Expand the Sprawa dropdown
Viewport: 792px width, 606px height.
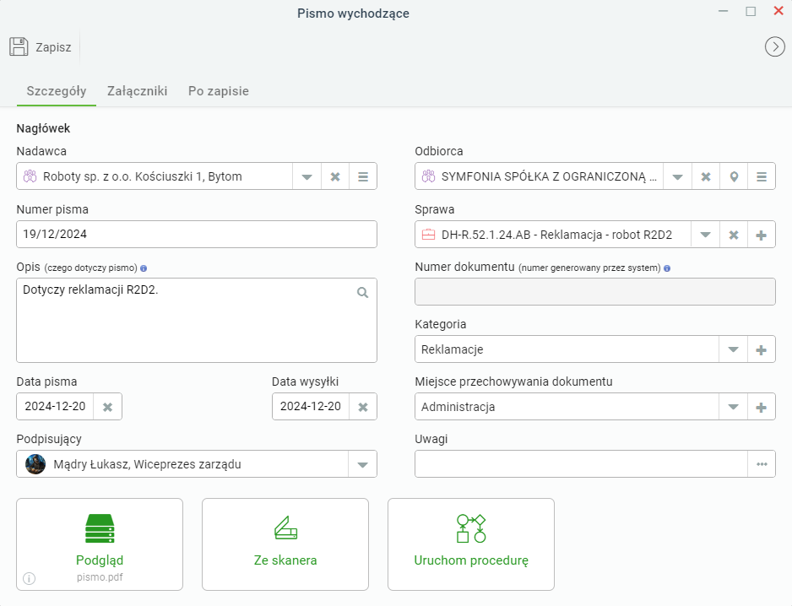coord(705,235)
